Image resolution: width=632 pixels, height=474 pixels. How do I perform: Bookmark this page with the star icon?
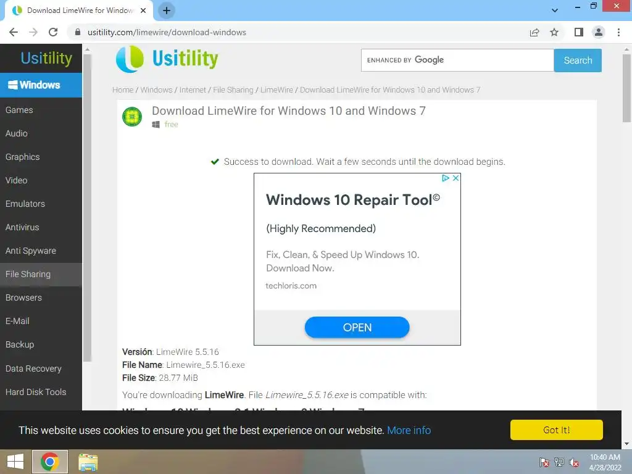point(554,32)
